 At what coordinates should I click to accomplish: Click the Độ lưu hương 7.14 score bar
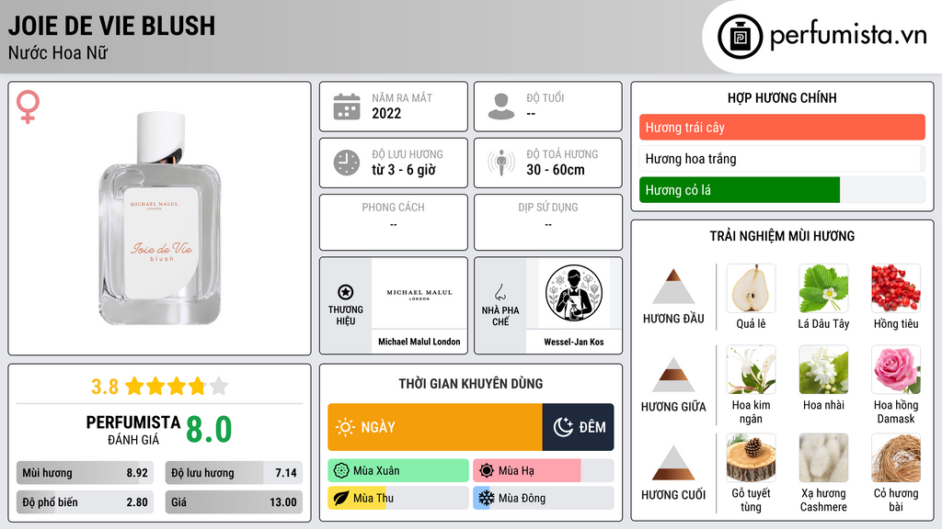234,473
